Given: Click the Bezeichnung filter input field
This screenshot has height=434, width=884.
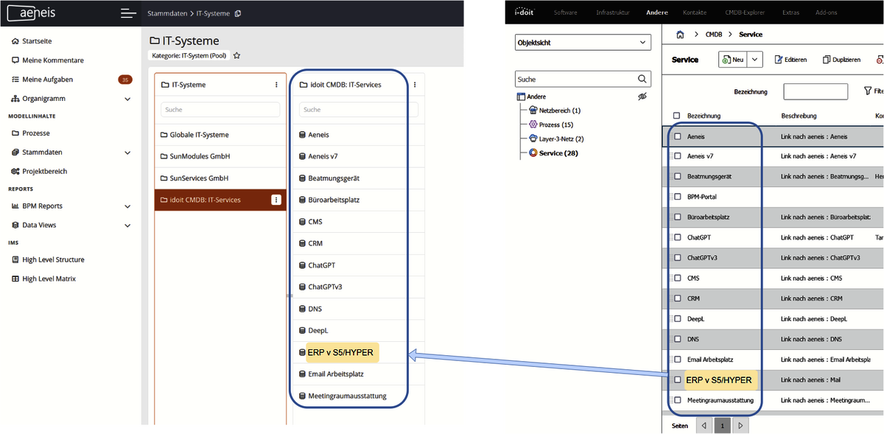Looking at the screenshot, I should (x=815, y=91).
